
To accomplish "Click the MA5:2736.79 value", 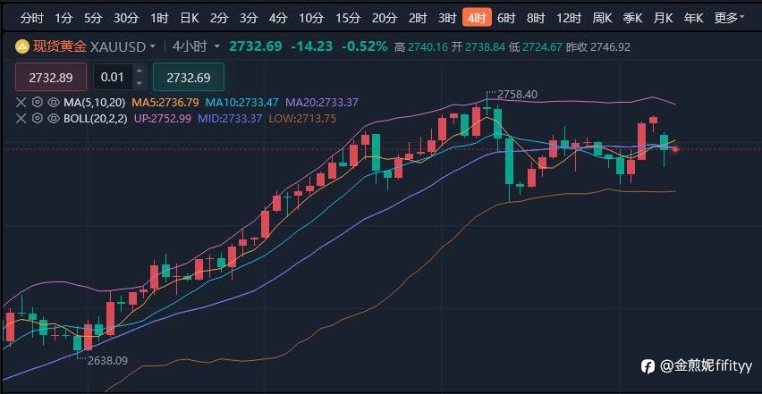I will point(165,103).
